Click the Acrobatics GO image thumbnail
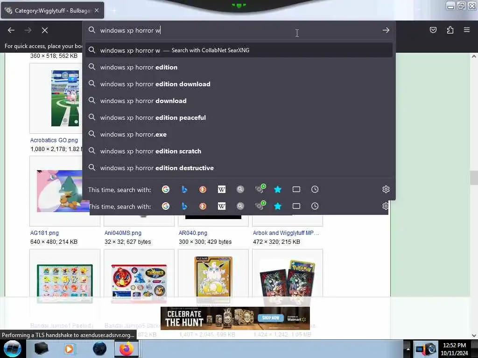This screenshot has height=358, width=478. pyautogui.click(x=65, y=98)
